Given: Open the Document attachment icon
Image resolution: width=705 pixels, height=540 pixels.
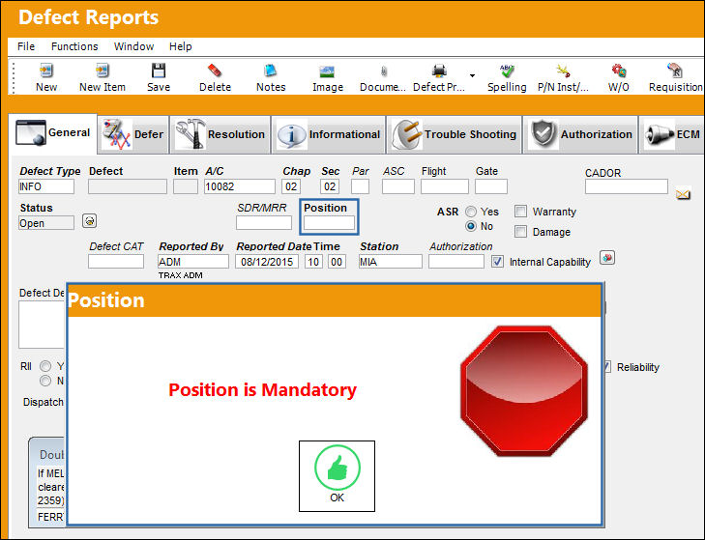Looking at the screenshot, I should pos(384,71).
